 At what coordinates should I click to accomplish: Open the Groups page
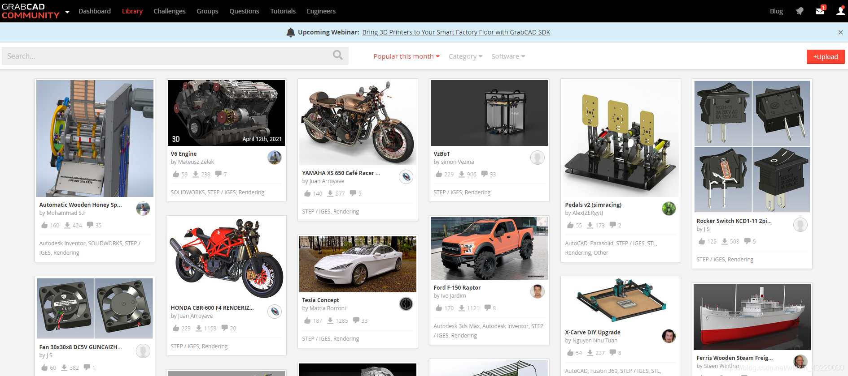pyautogui.click(x=207, y=11)
